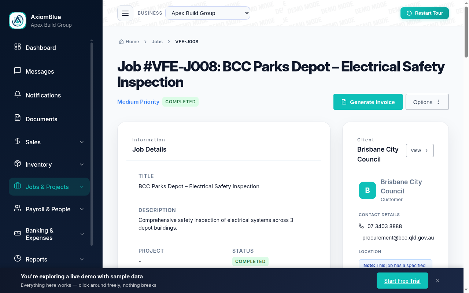Click the Jobs & Projects briefcase icon
This screenshot has height=293, width=469.
coord(18,186)
